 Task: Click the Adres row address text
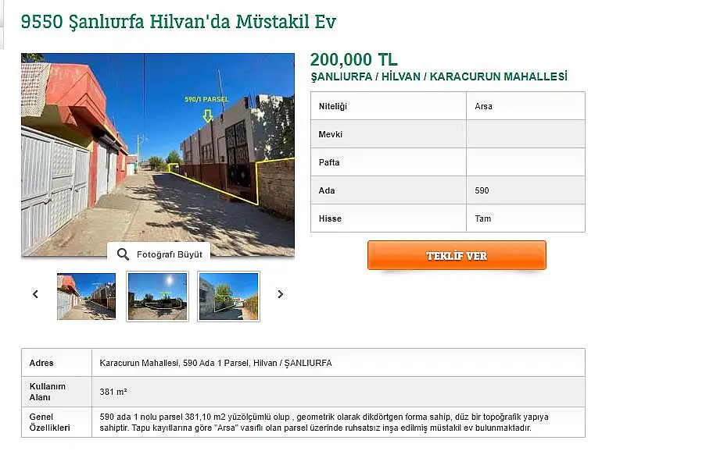tap(216, 363)
